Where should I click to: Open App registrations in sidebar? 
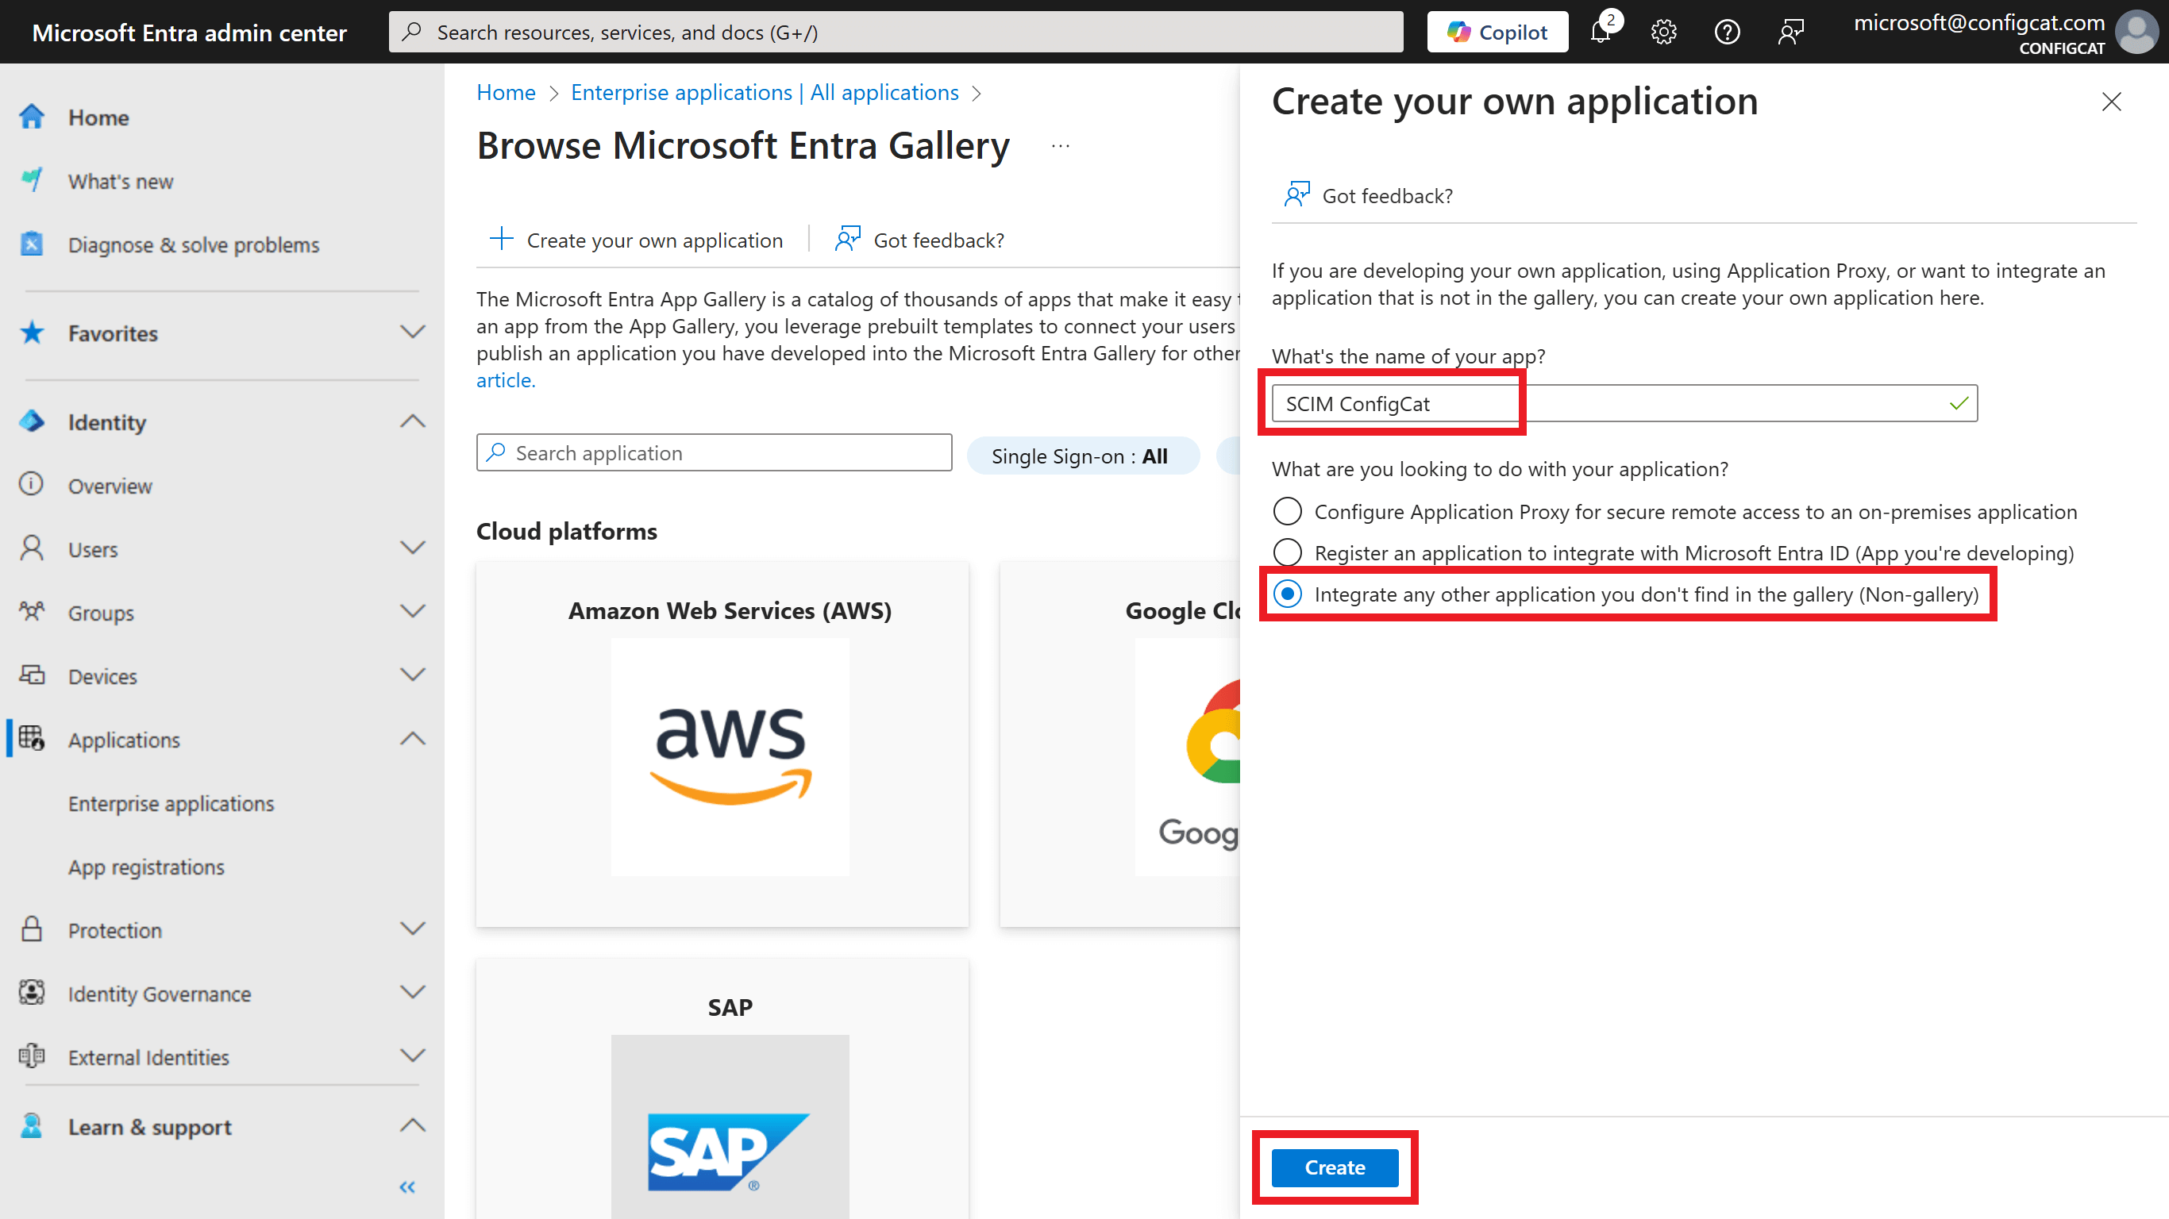tap(147, 867)
